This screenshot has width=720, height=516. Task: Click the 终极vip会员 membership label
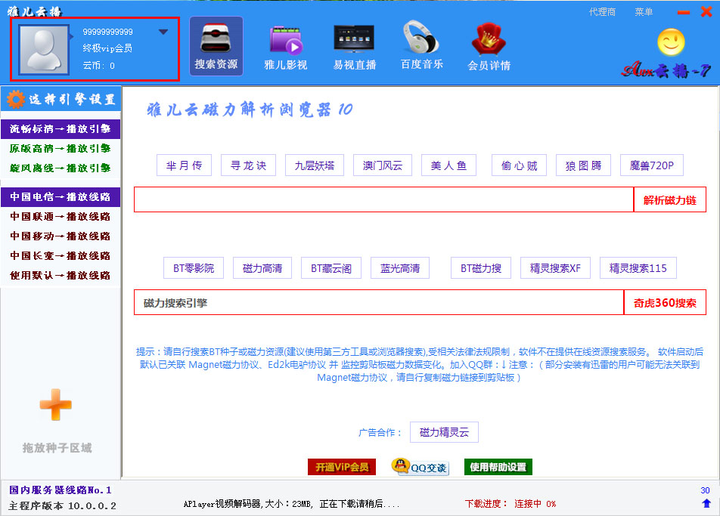(x=107, y=48)
